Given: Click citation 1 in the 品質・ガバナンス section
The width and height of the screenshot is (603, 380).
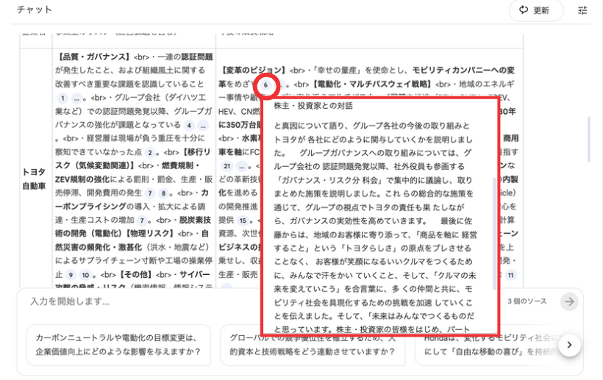Looking at the screenshot, I should (63, 98).
